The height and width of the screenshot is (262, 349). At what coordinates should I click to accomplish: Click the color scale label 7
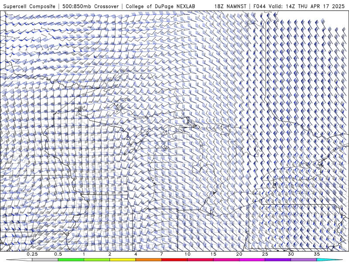click(x=161, y=254)
